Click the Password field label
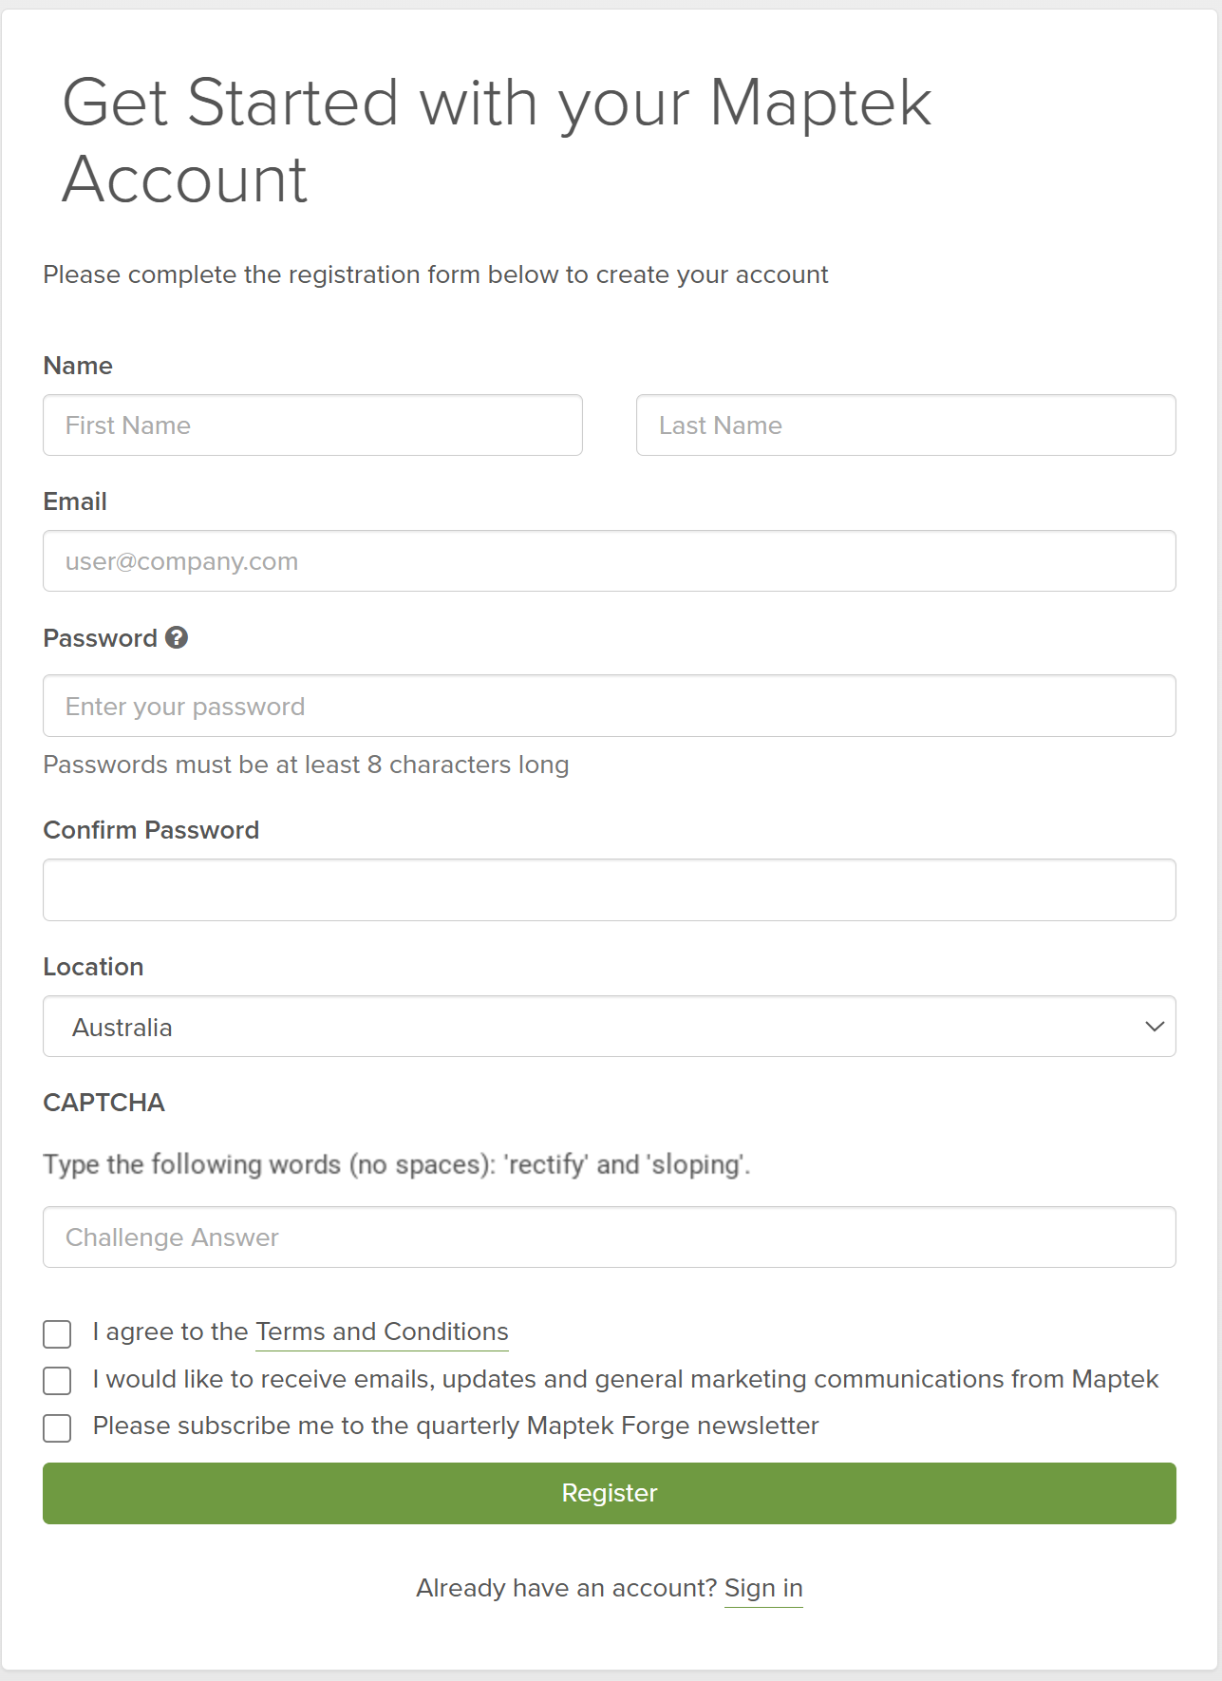Viewport: 1222px width, 1681px height. (x=100, y=638)
